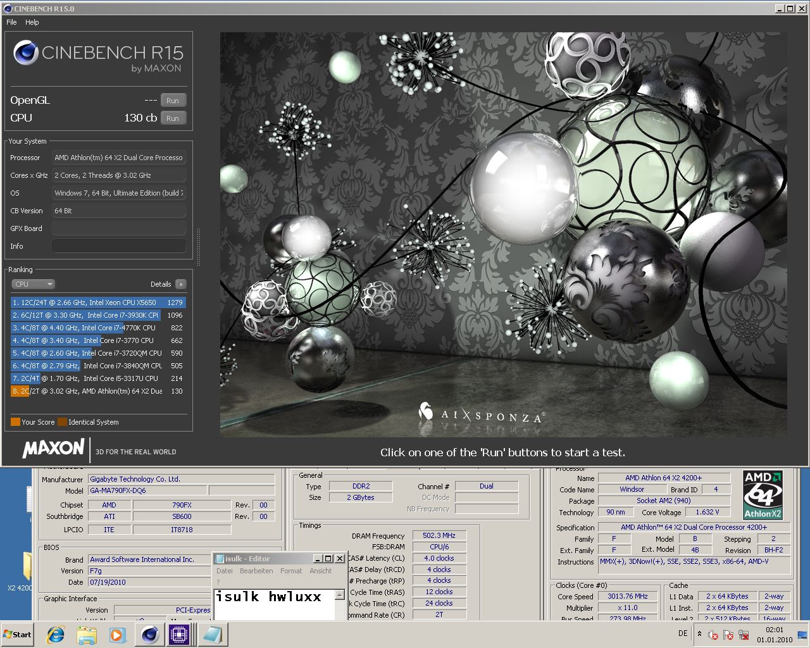This screenshot has width=810, height=648.
Task: Switch to CPU-Z taskbar icon
Action: tap(180, 635)
